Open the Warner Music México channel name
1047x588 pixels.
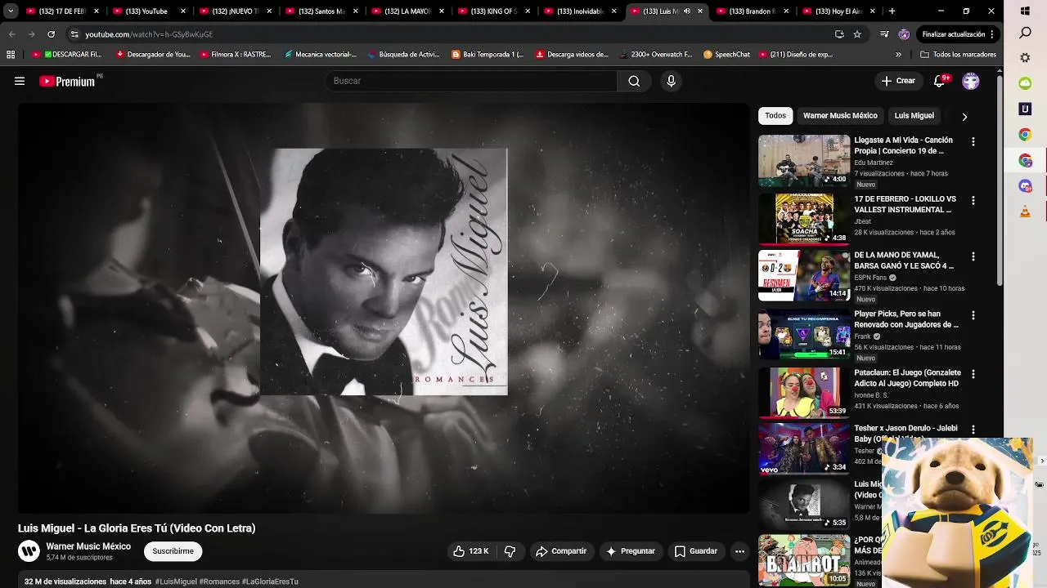pyautogui.click(x=88, y=546)
